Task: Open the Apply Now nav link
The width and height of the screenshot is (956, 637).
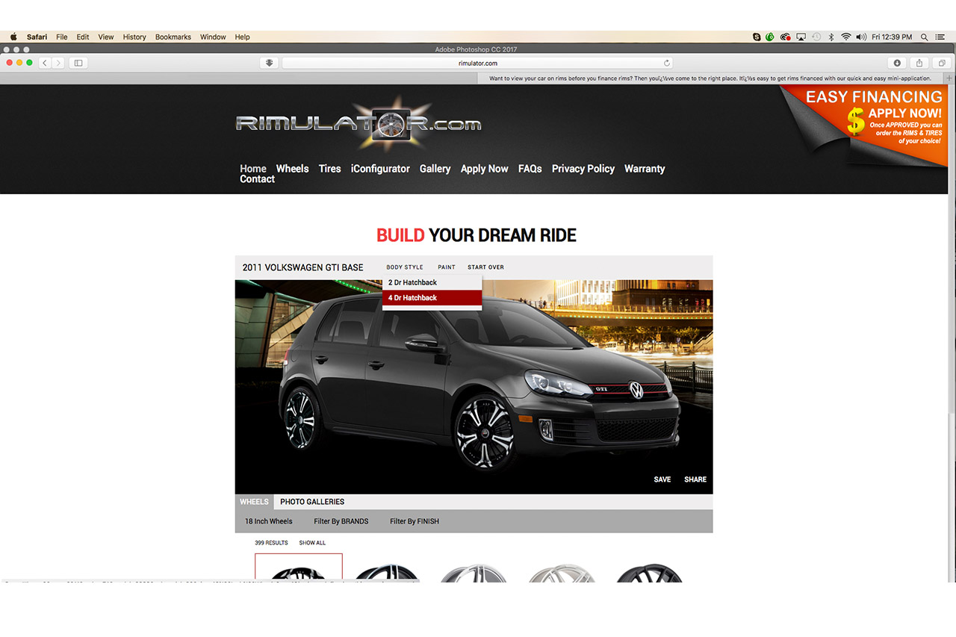Action: coord(484,169)
